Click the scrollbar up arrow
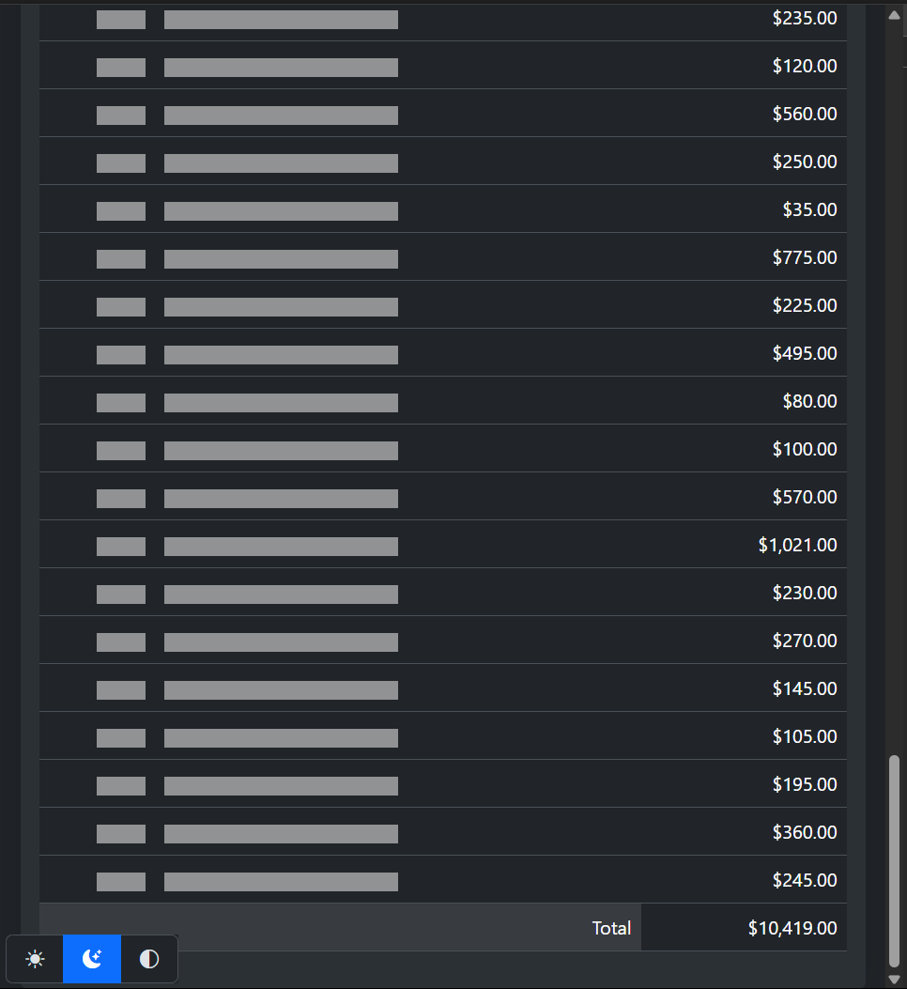The image size is (907, 989). (894, 15)
